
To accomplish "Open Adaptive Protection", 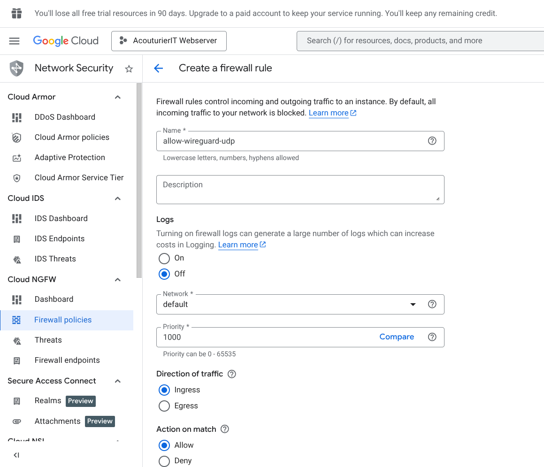I will point(69,157).
